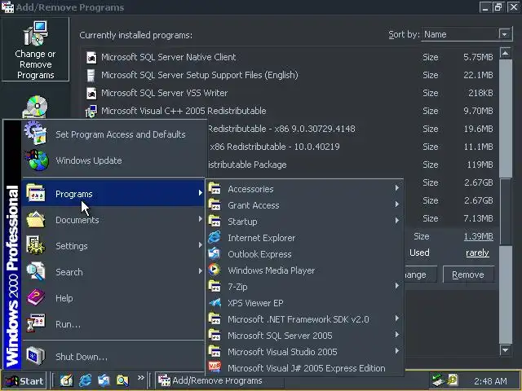Image resolution: width=522 pixels, height=391 pixels.
Task: Click the folder search quick launch icon
Action: click(122, 380)
